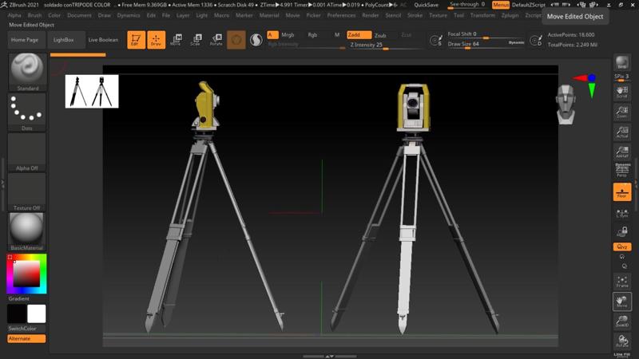The image size is (639, 359).
Task: Click the Rotate view icon on right shelf
Action: [x=622, y=341]
